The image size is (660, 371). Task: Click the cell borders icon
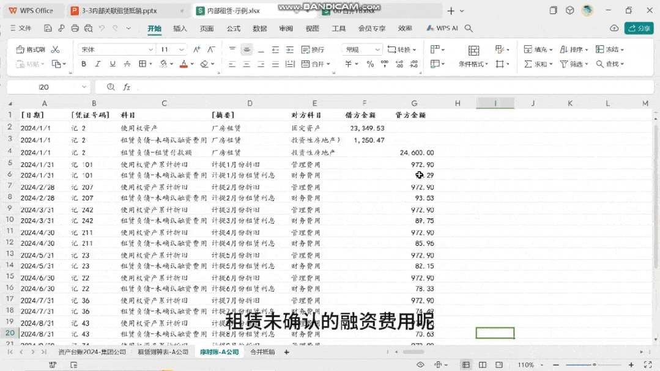pos(143,64)
